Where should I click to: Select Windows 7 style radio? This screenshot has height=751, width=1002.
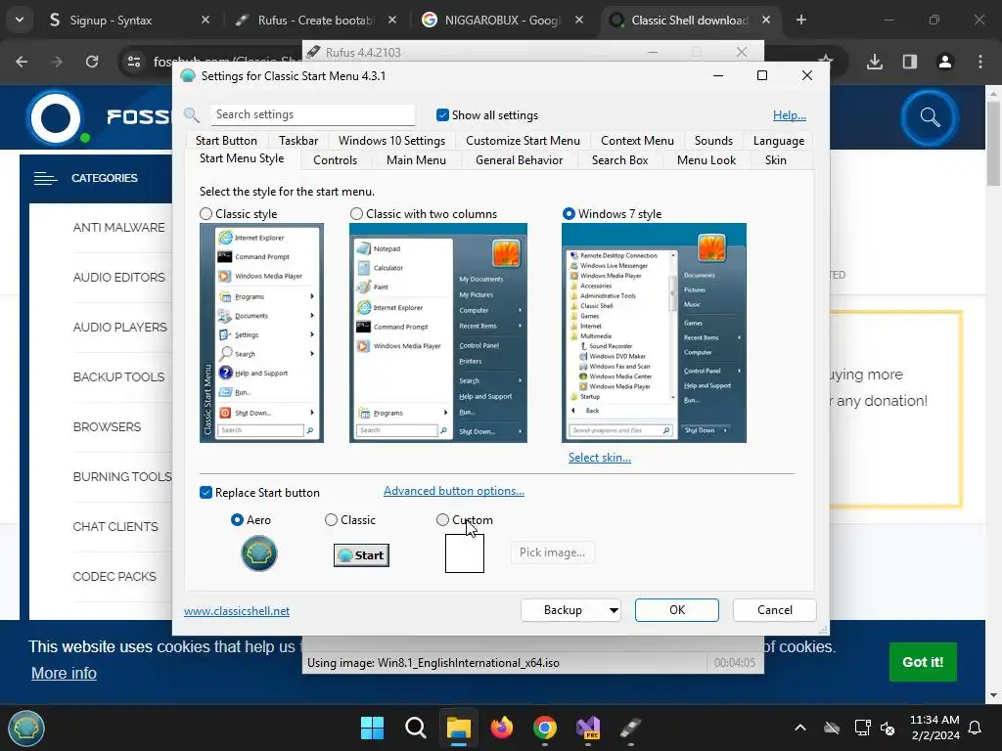pos(569,214)
